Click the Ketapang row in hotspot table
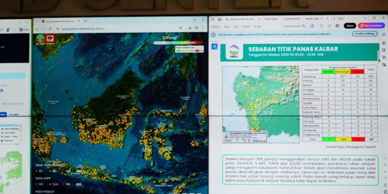 coord(340,77)
